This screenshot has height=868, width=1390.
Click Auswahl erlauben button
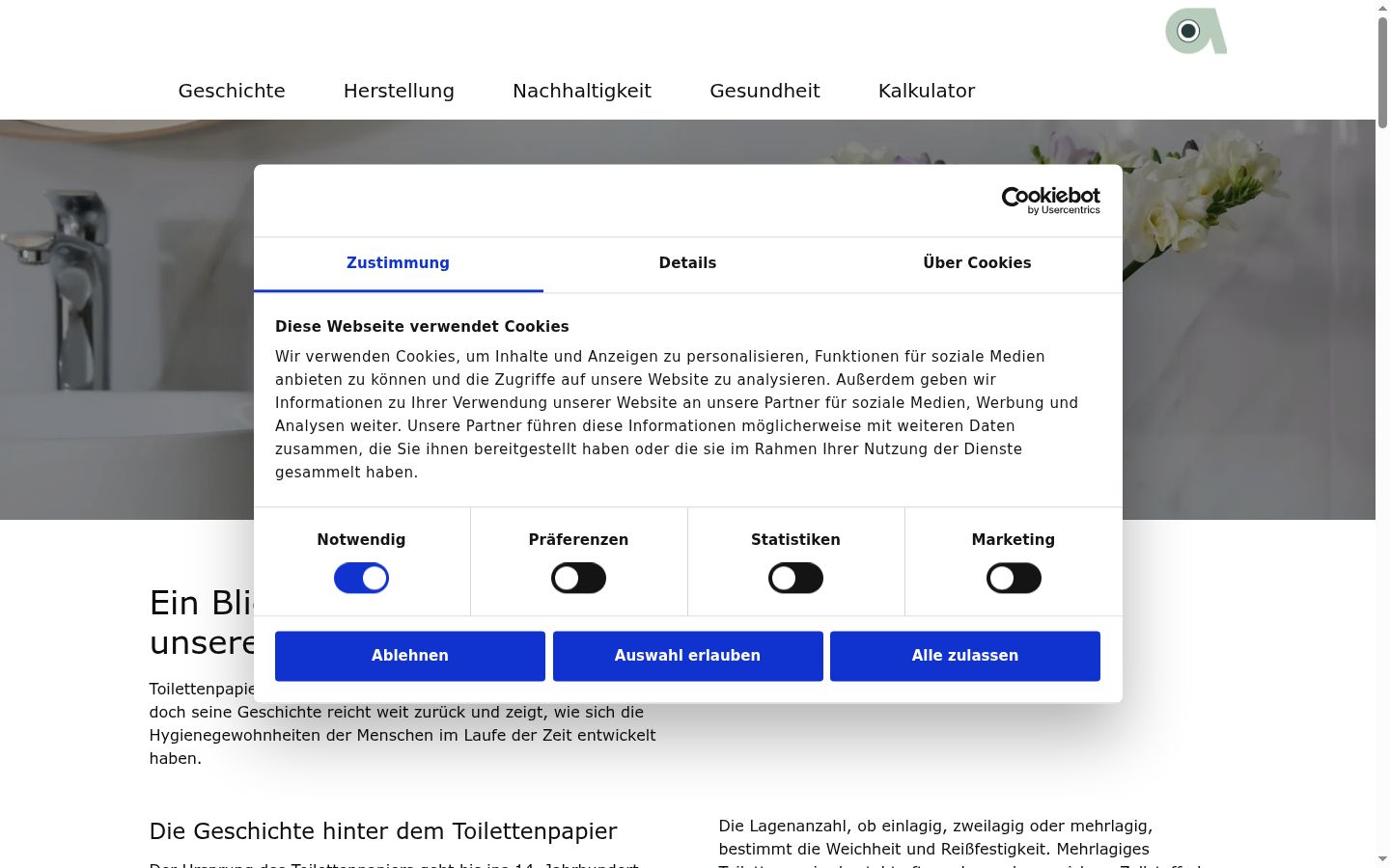coord(688,656)
